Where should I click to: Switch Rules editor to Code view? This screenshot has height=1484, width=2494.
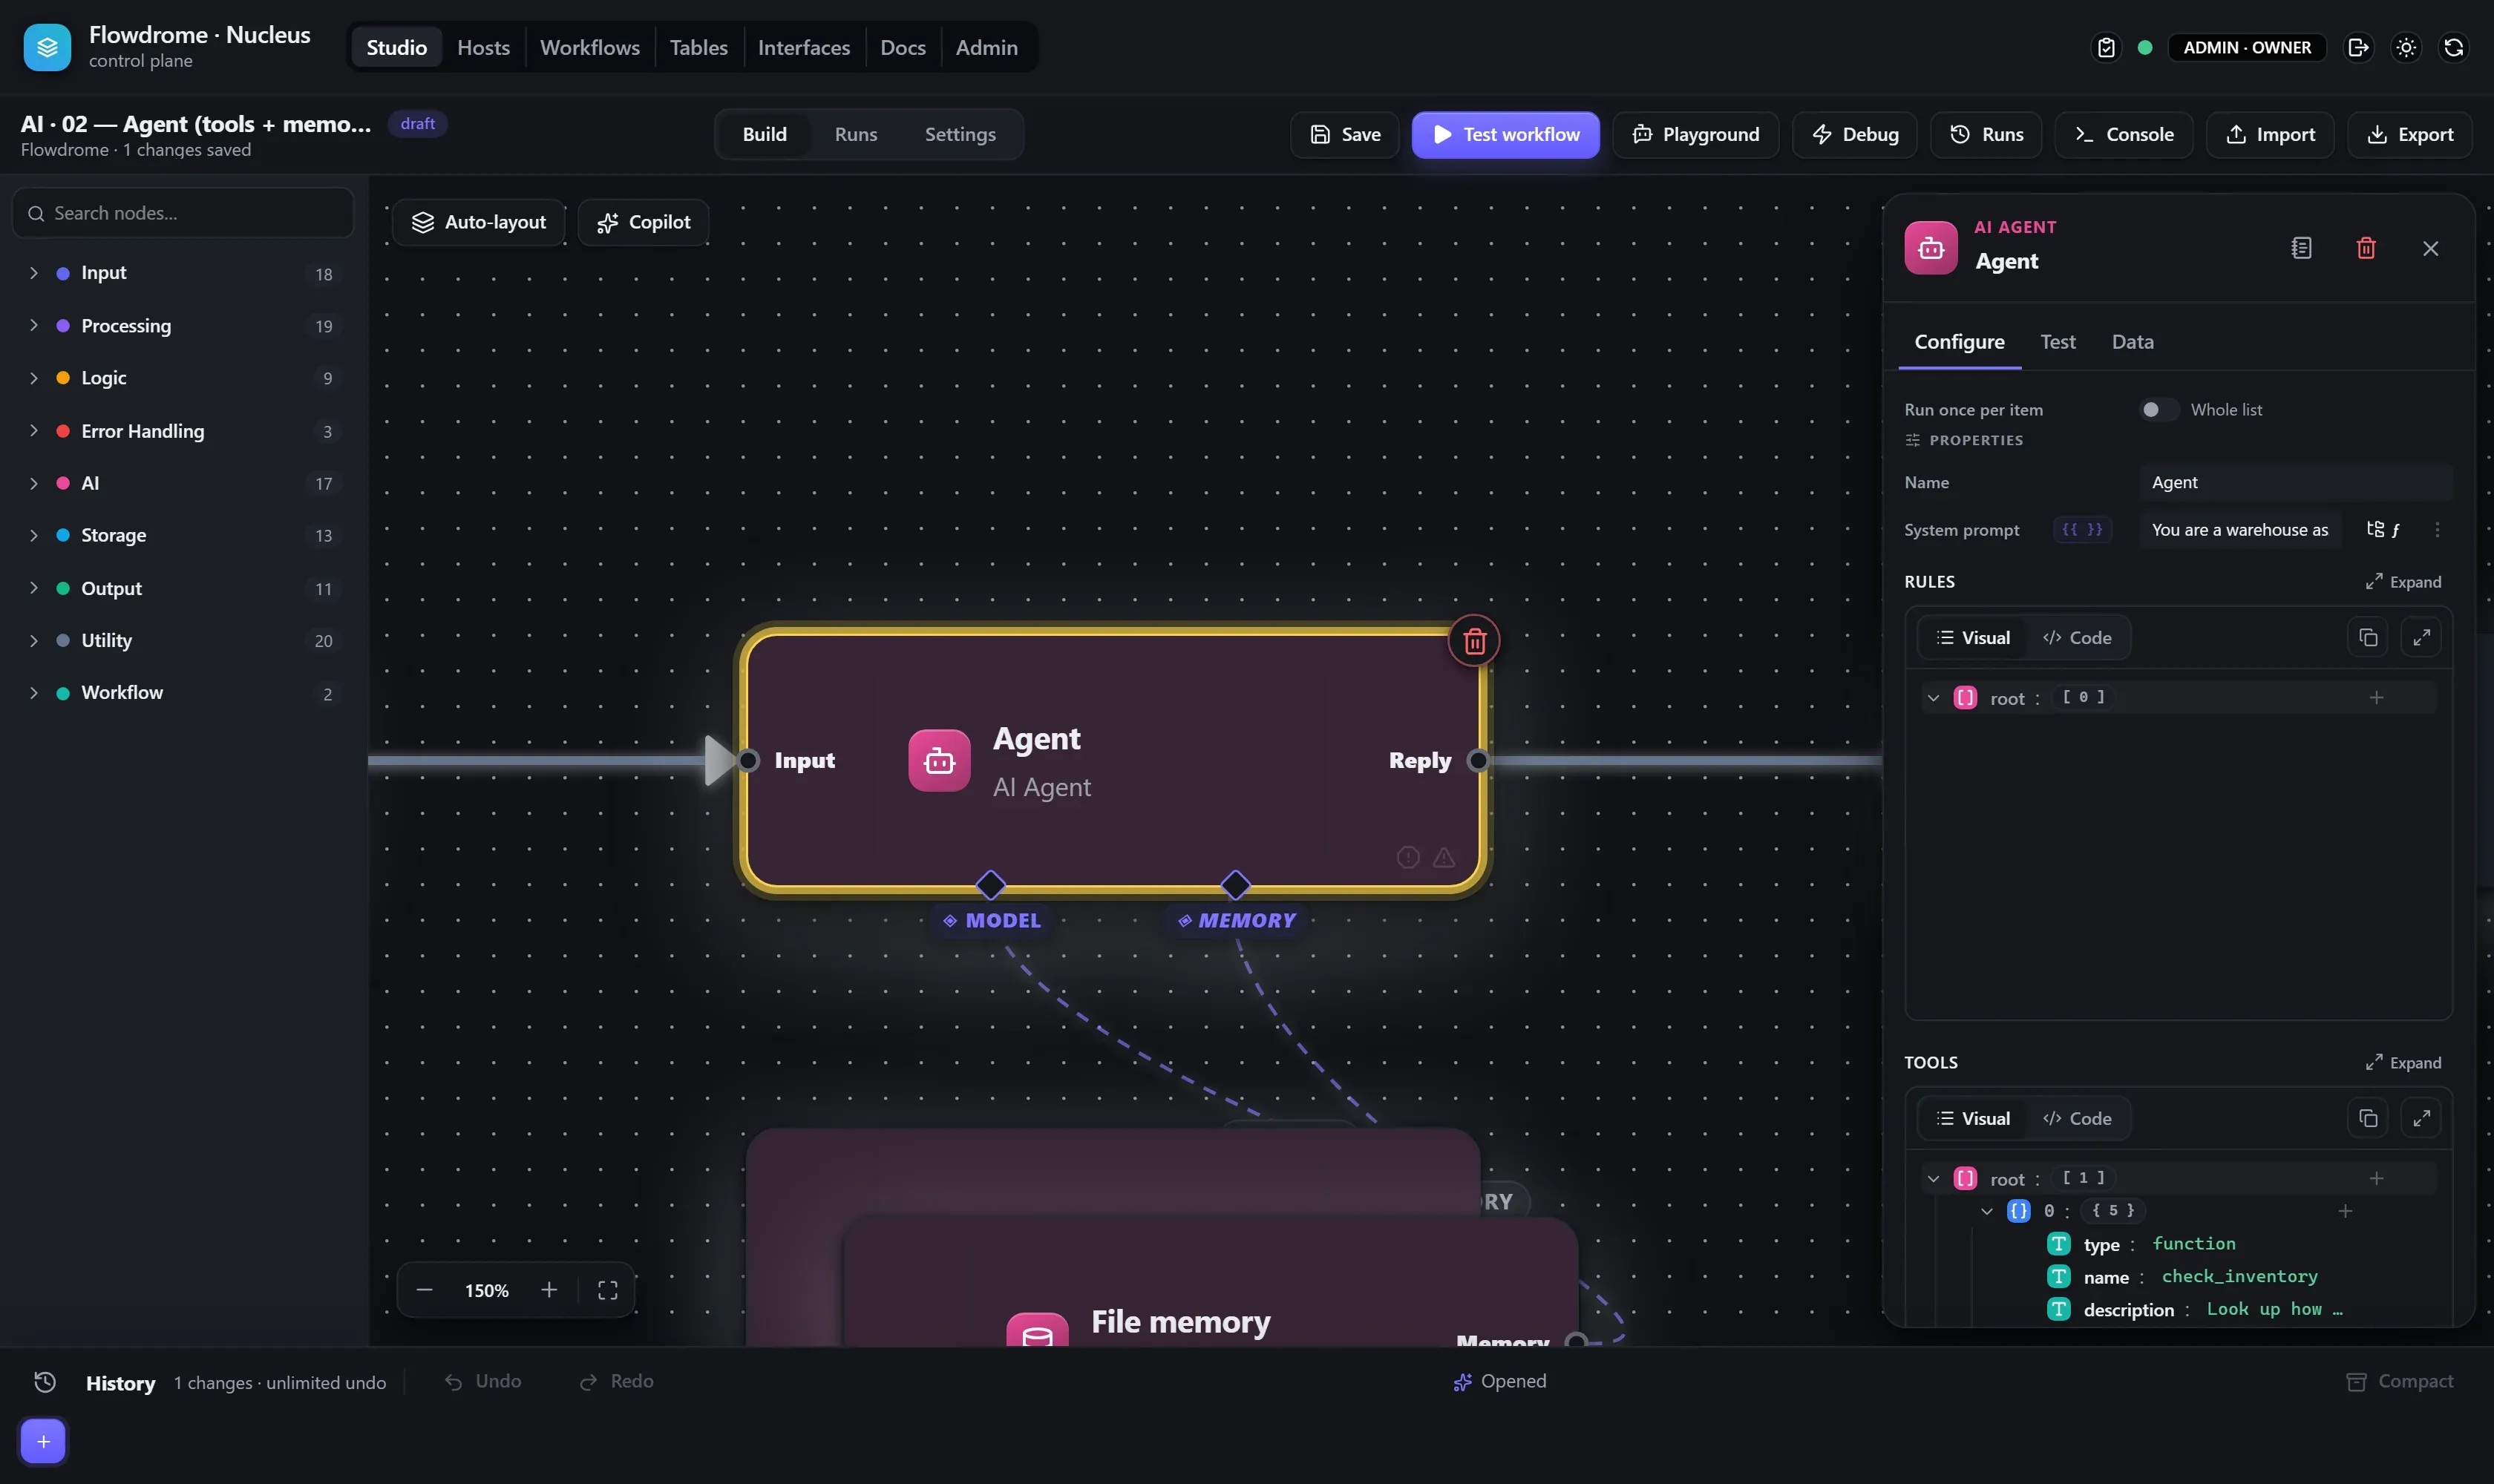point(2077,637)
